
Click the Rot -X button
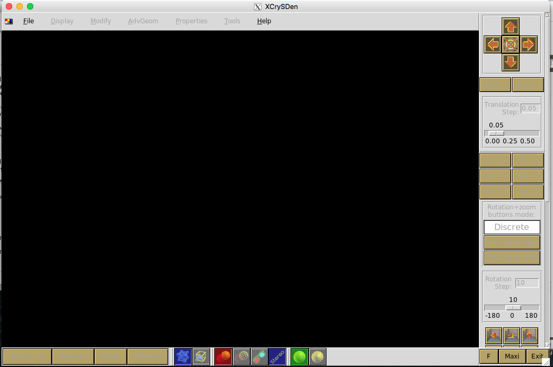click(528, 160)
